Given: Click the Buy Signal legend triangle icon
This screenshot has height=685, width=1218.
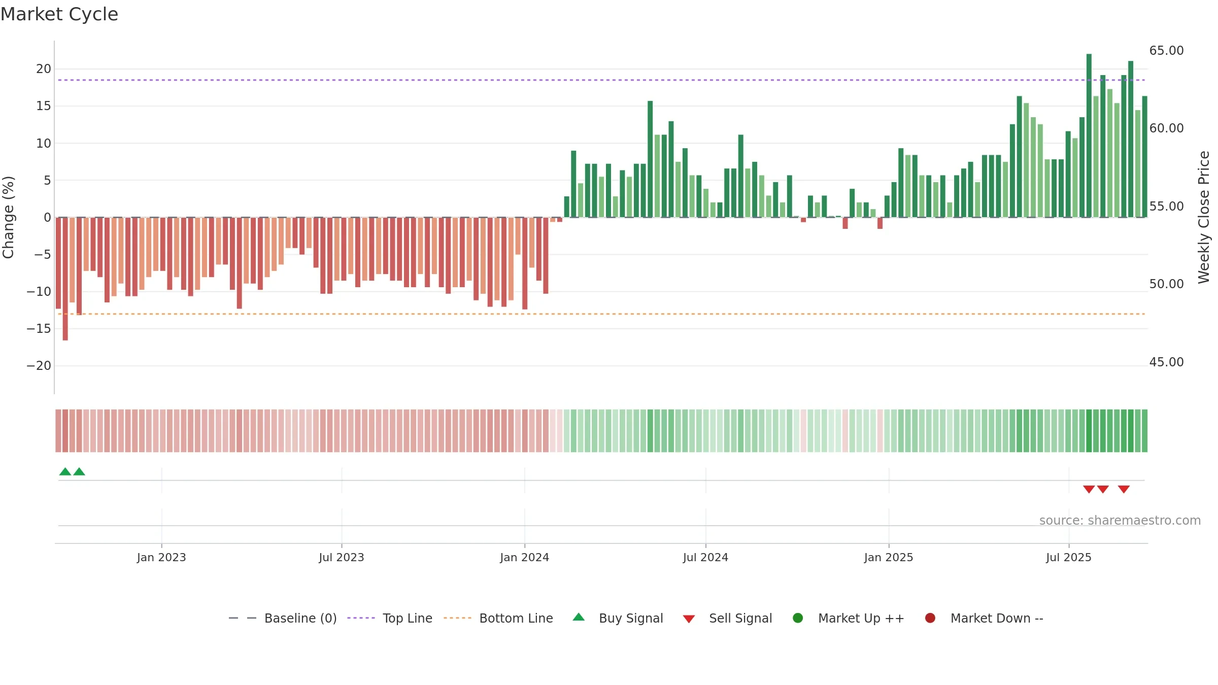Looking at the screenshot, I should [579, 617].
